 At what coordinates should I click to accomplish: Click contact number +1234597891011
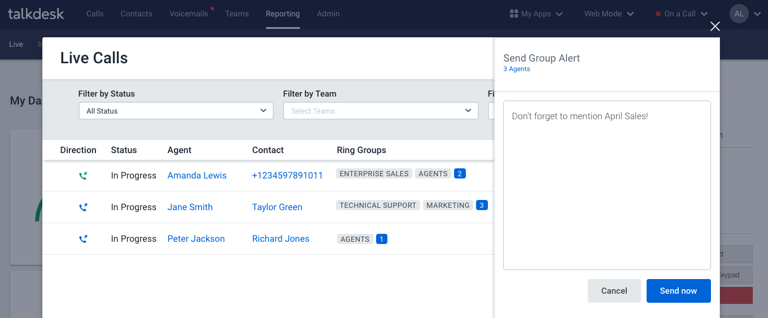pos(287,176)
